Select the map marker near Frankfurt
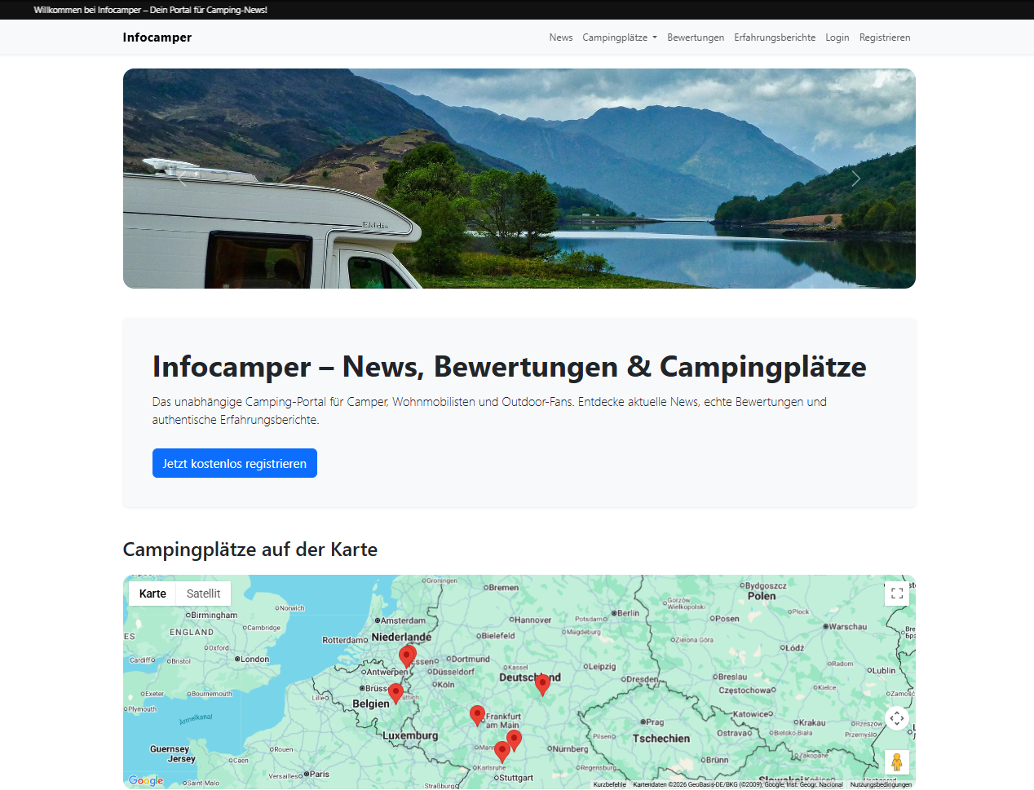The width and height of the screenshot is (1034, 790). (478, 715)
